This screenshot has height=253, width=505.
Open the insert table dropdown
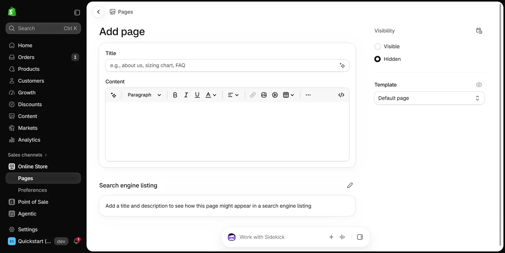pyautogui.click(x=288, y=95)
